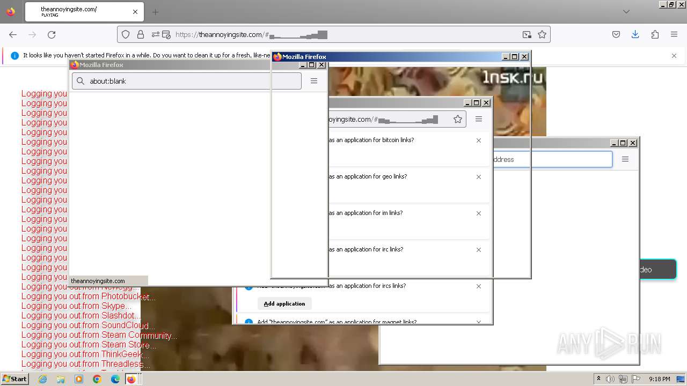Screen dimensions: 687x386
Task: Open the about:blank popup's hamburger menu
Action: coord(314,81)
